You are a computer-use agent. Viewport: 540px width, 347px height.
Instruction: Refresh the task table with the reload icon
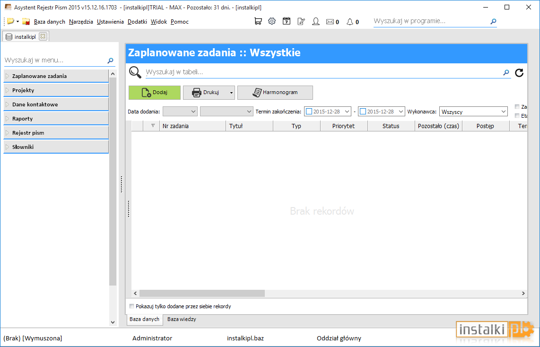click(x=519, y=73)
